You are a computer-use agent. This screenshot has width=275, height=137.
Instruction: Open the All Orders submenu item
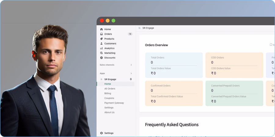[x=110, y=89]
